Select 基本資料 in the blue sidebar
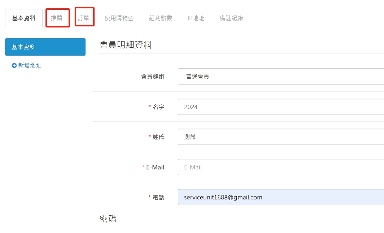 point(45,47)
